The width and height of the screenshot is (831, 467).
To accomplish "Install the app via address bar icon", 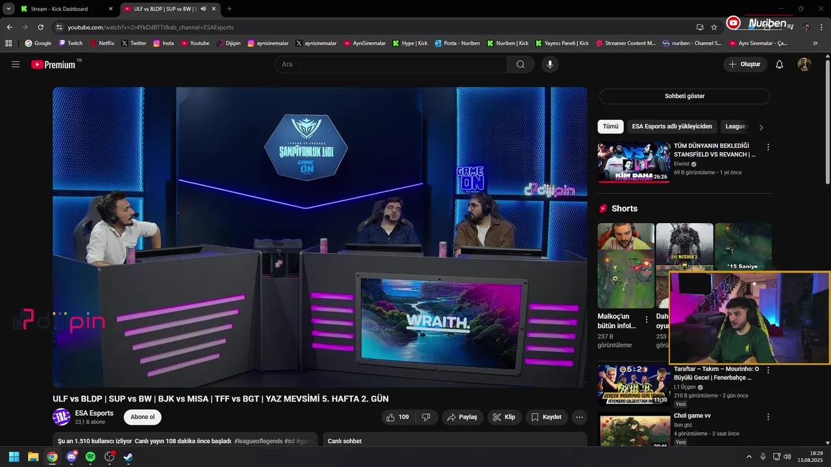I will [700, 27].
